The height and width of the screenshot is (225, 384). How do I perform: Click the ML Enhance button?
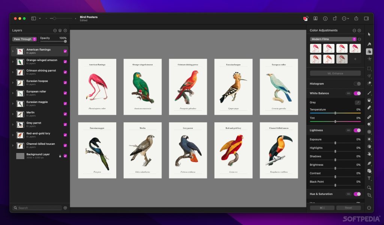pos(335,73)
